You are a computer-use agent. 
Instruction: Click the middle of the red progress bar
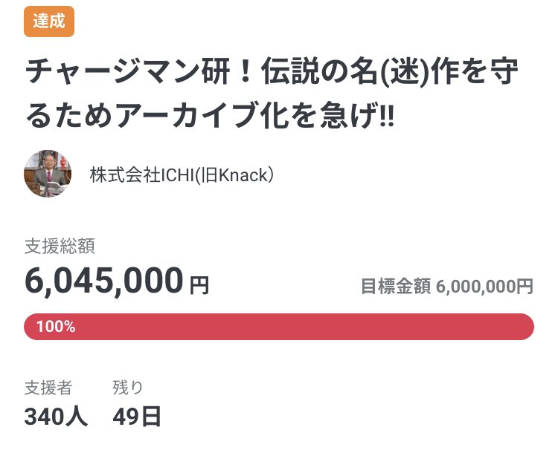[x=279, y=327]
